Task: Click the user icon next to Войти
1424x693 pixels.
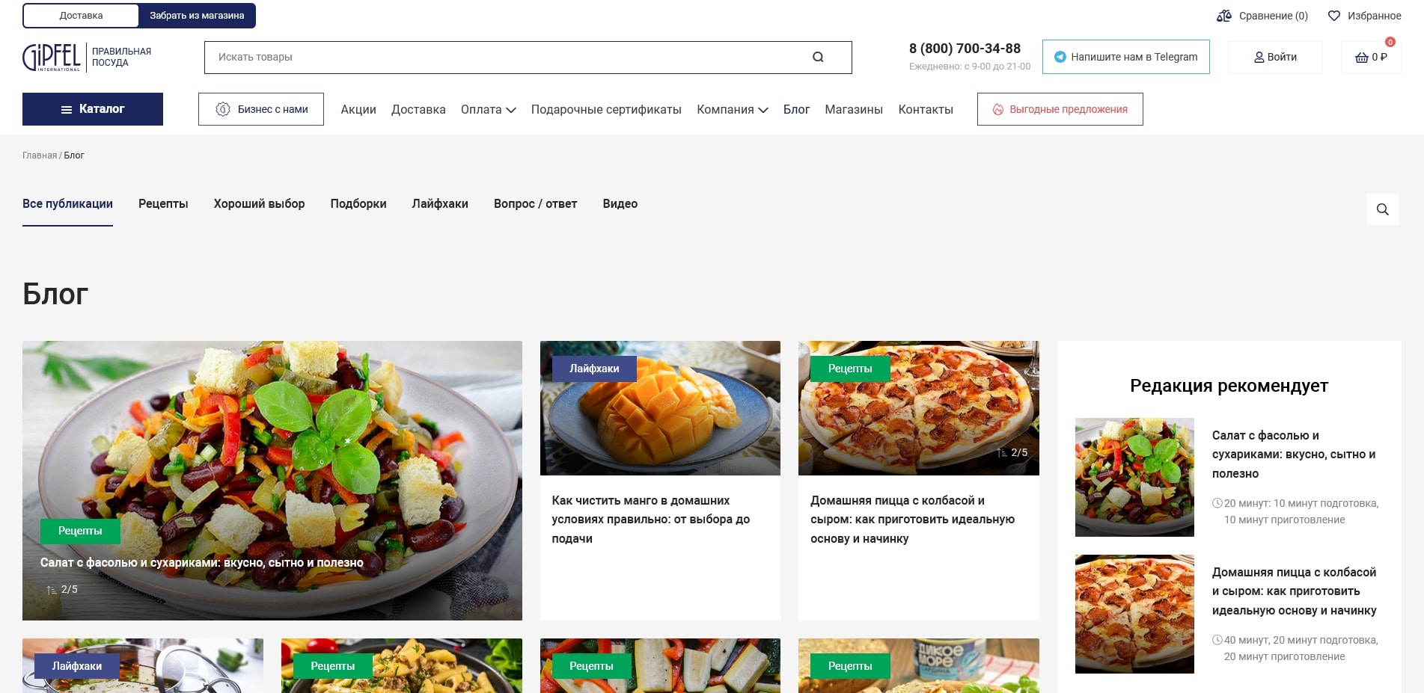Action: [1259, 58]
